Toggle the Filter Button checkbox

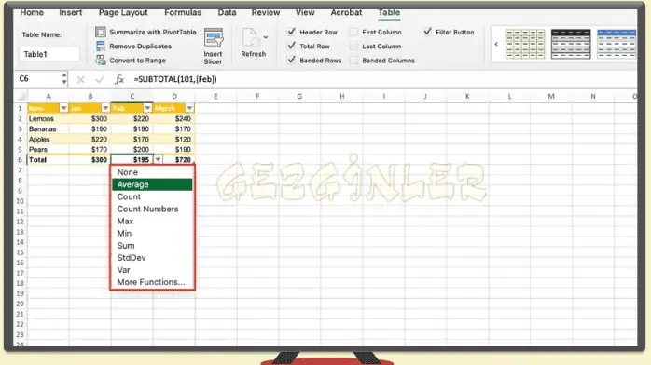427,32
